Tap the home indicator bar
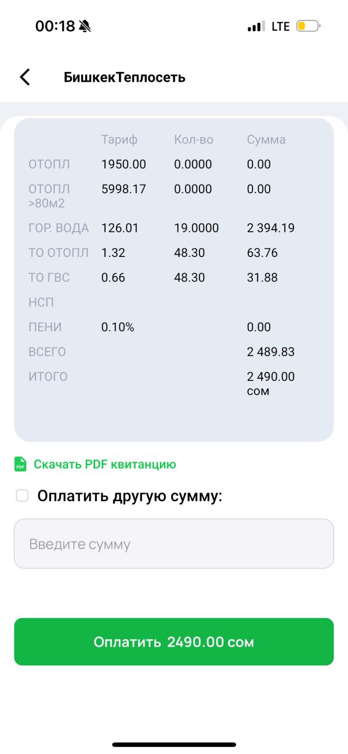Screen dimensions: 348x754 coord(174,744)
